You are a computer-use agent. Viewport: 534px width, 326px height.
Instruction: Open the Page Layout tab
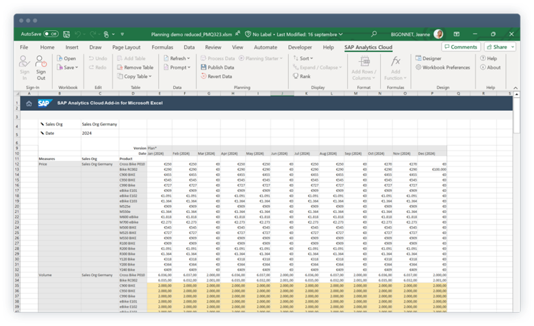click(x=126, y=47)
